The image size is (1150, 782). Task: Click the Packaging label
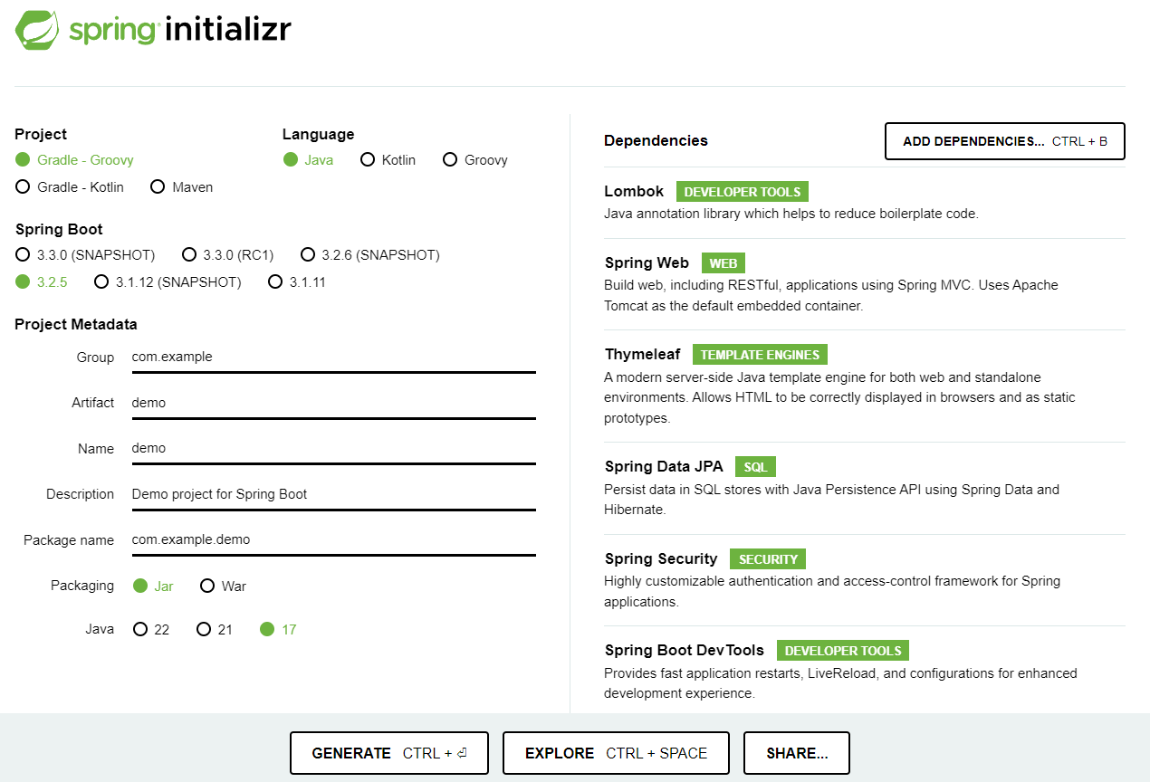tap(82, 586)
